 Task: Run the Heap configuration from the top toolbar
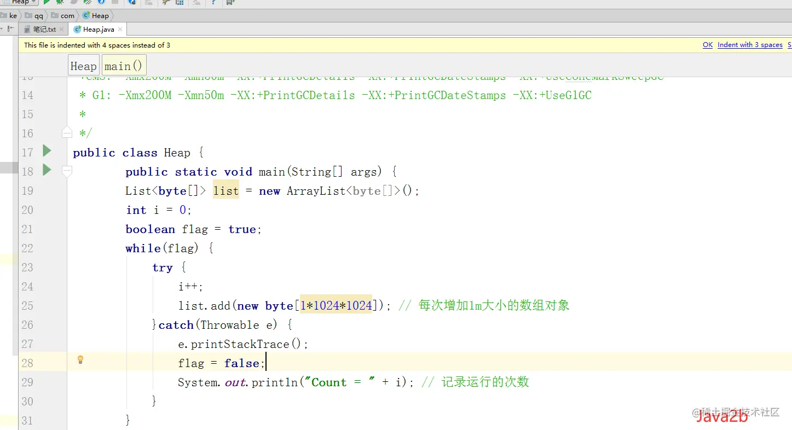tap(47, 2)
